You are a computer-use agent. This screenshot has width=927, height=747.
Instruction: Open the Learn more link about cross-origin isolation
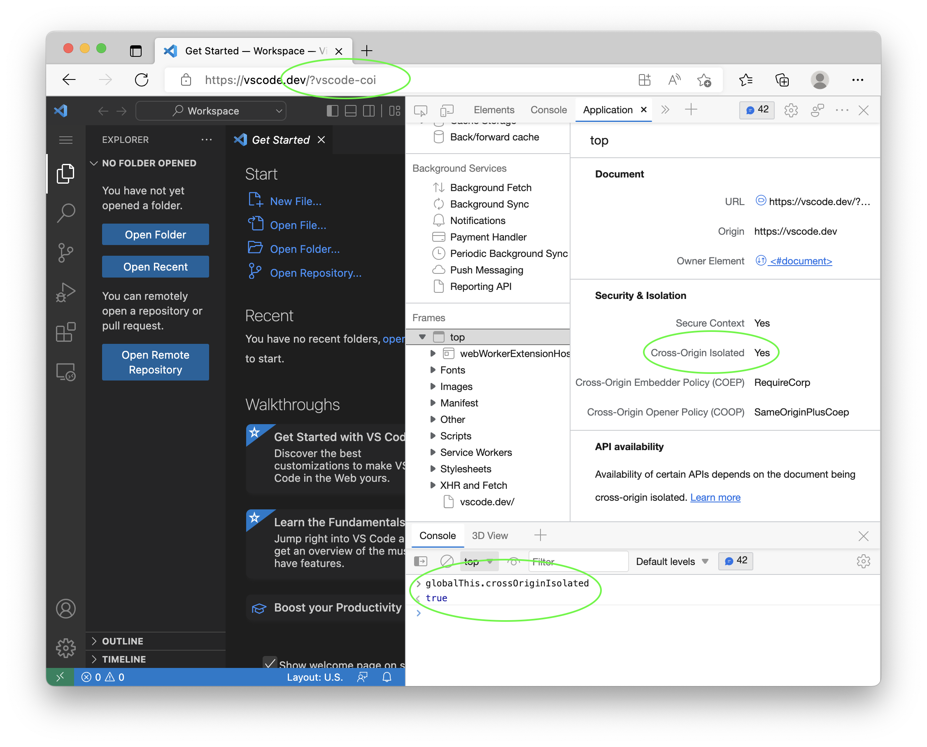coord(715,497)
